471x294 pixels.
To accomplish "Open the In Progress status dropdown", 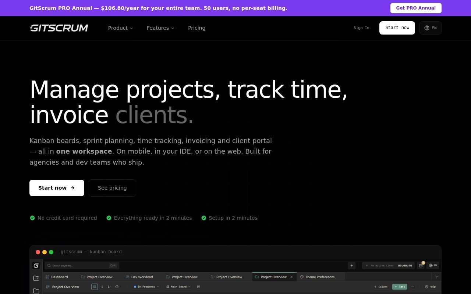I will [146, 287].
